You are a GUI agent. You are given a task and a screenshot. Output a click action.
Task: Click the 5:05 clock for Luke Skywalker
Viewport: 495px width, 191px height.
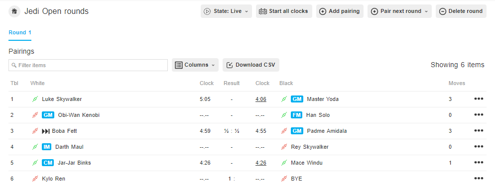coord(205,99)
